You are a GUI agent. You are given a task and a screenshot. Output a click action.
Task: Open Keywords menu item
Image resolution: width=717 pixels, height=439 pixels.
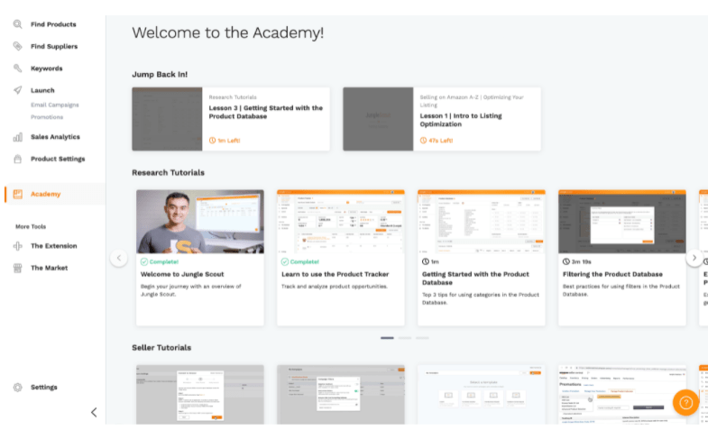point(47,69)
